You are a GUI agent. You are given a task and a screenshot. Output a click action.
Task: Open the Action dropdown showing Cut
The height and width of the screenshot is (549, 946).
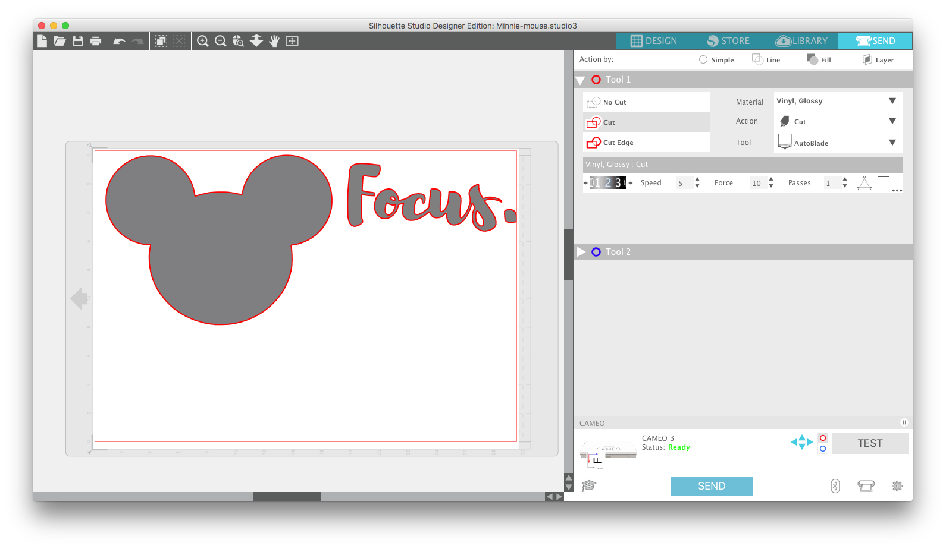[x=838, y=121]
